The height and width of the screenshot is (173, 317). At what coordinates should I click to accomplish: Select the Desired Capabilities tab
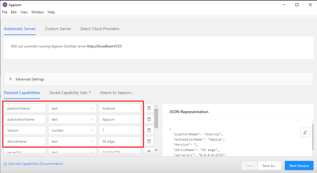coord(22,93)
